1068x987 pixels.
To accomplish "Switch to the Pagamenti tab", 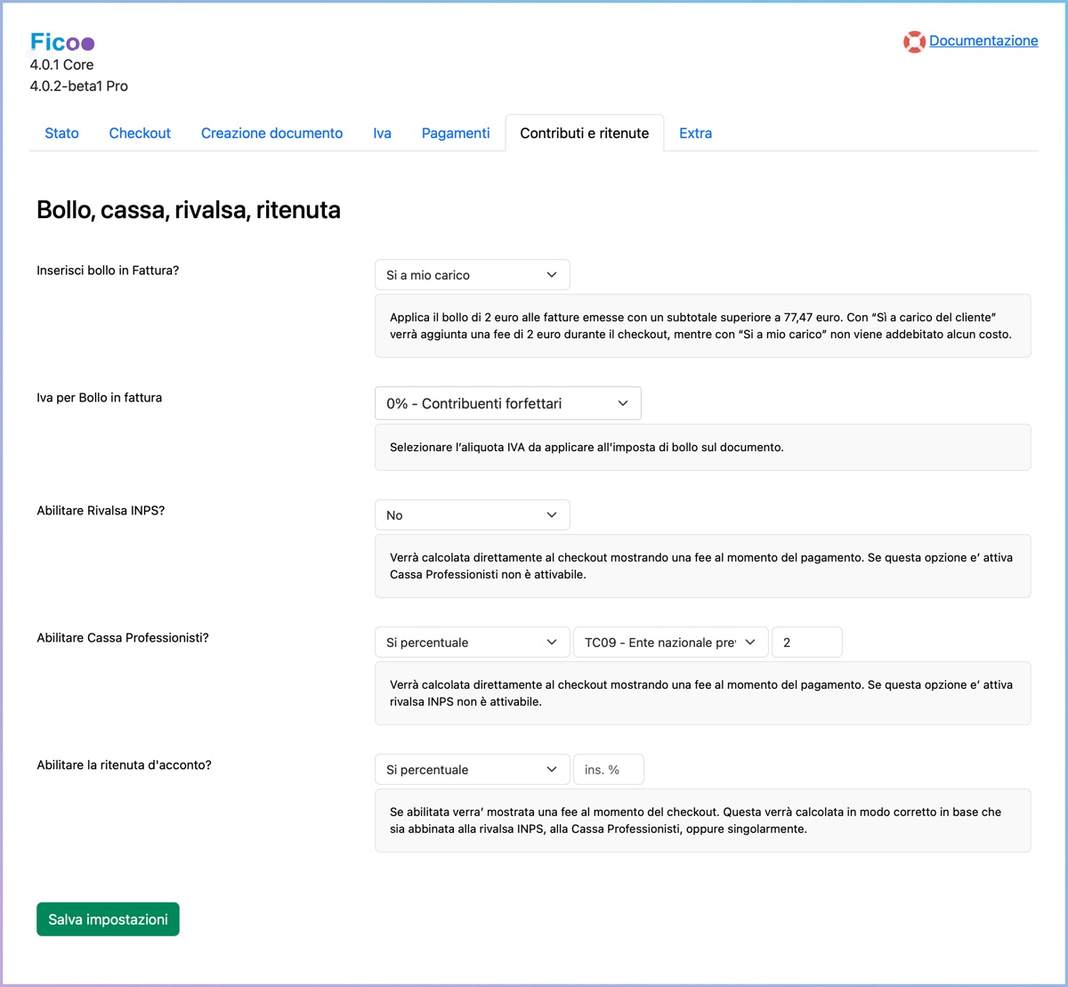I will 456,133.
